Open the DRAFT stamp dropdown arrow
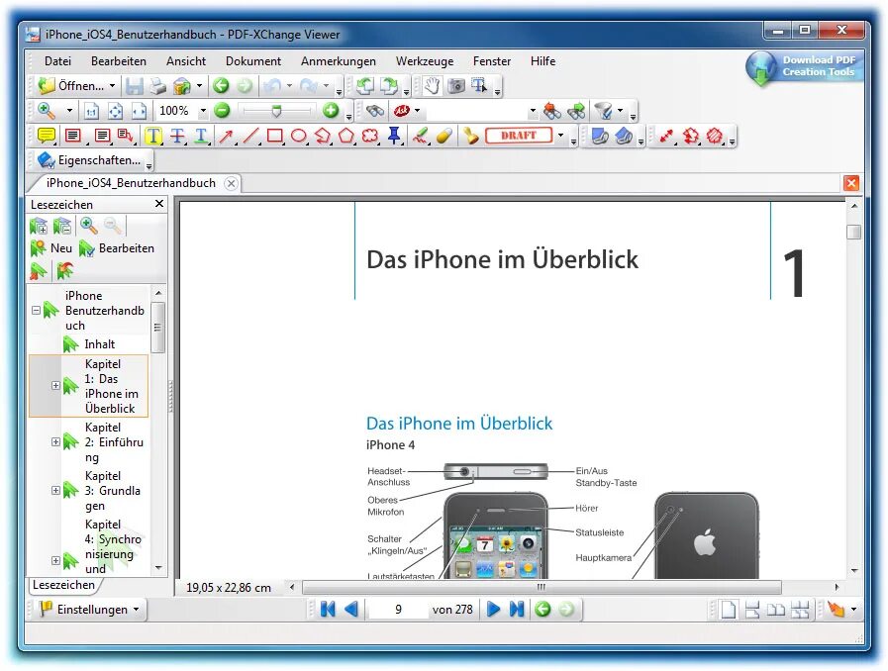The width and height of the screenshot is (888, 671). point(560,136)
